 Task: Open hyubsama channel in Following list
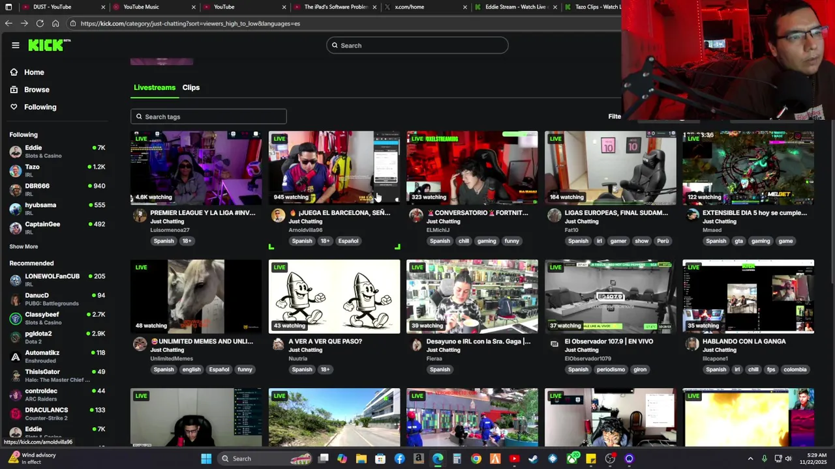pos(57,208)
